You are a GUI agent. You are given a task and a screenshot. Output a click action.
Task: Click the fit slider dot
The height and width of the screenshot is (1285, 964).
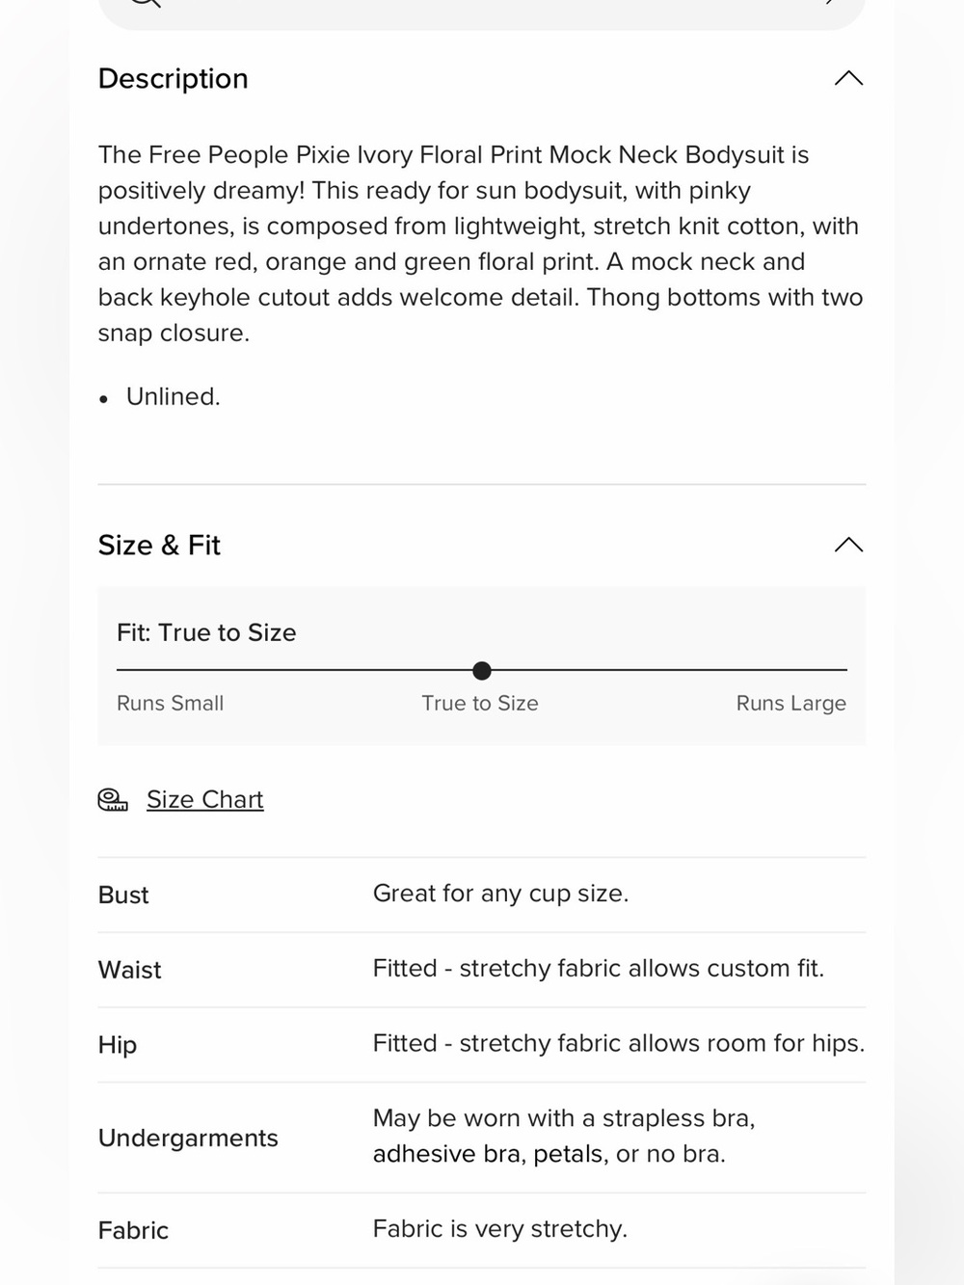[x=482, y=670]
